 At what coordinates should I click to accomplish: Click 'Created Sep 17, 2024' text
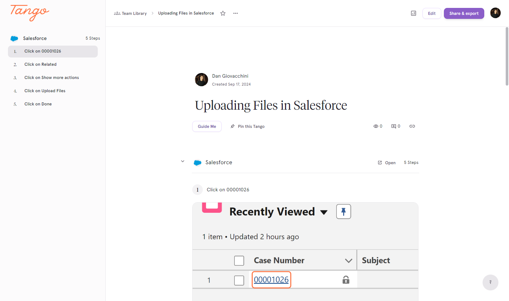click(x=231, y=84)
